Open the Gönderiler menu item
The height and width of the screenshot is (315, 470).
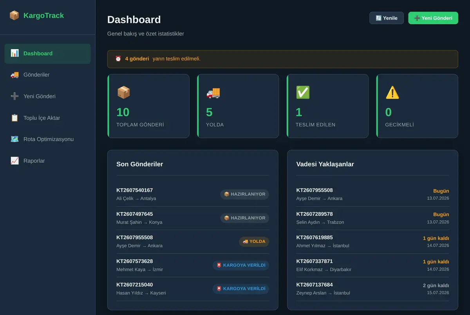[x=48, y=75]
